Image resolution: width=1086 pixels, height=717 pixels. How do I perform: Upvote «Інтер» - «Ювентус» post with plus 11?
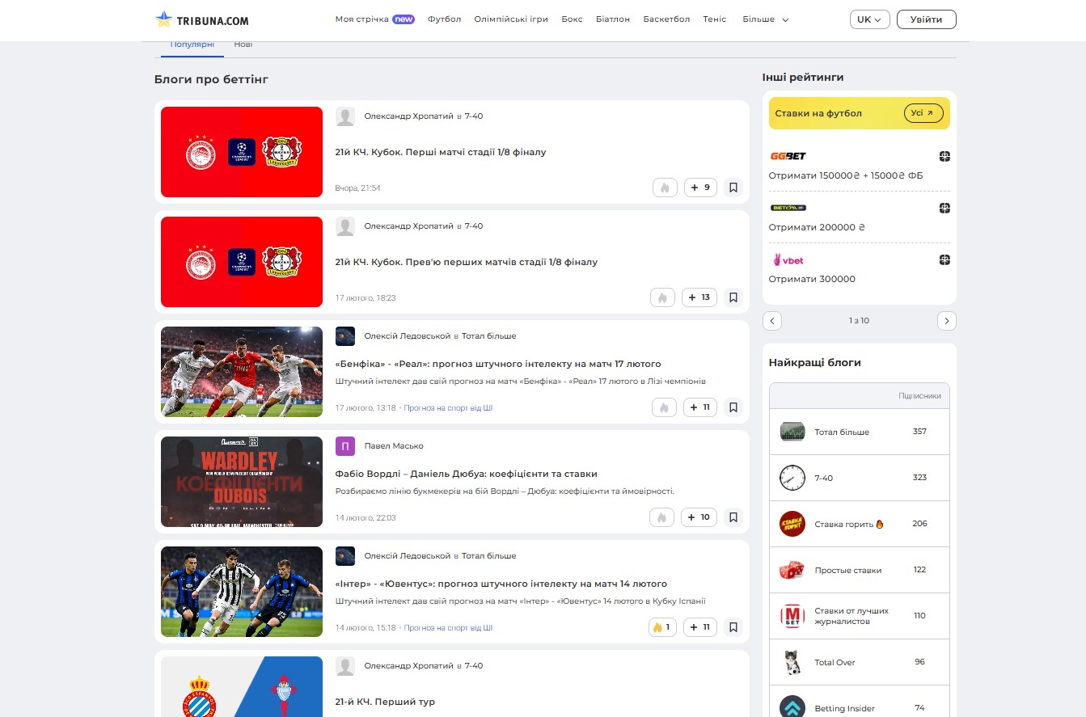700,627
